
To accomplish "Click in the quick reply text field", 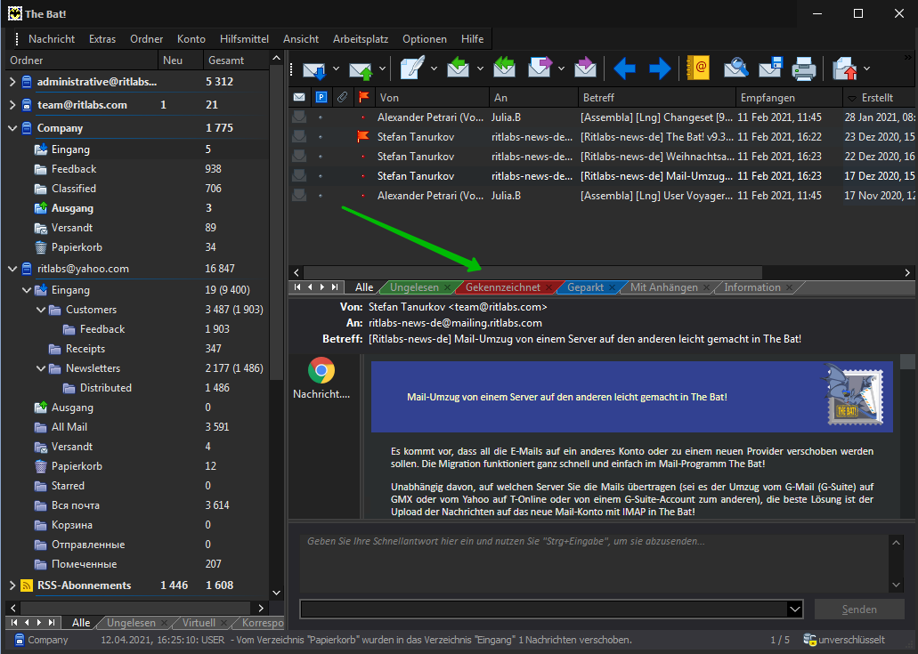I will click(594, 562).
